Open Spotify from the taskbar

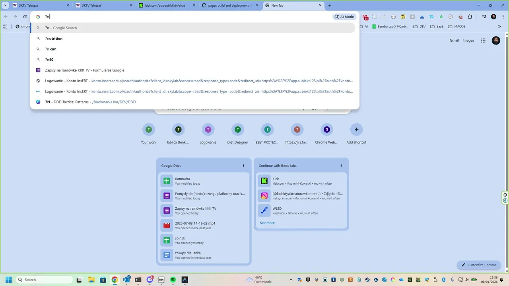pyautogui.click(x=173, y=280)
